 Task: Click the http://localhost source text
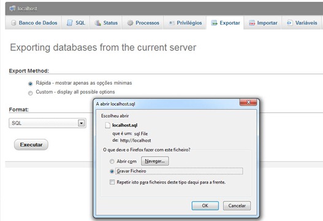click(135, 141)
